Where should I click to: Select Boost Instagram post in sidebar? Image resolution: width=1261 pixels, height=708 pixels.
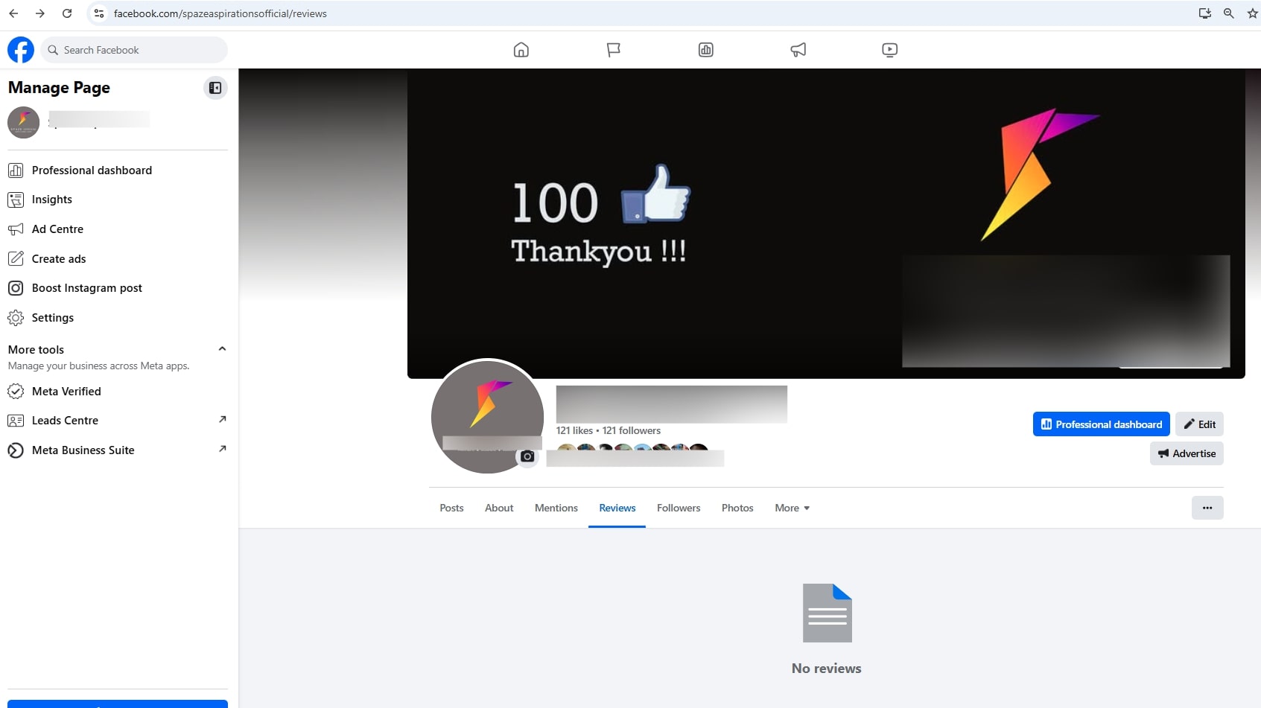pyautogui.click(x=86, y=287)
